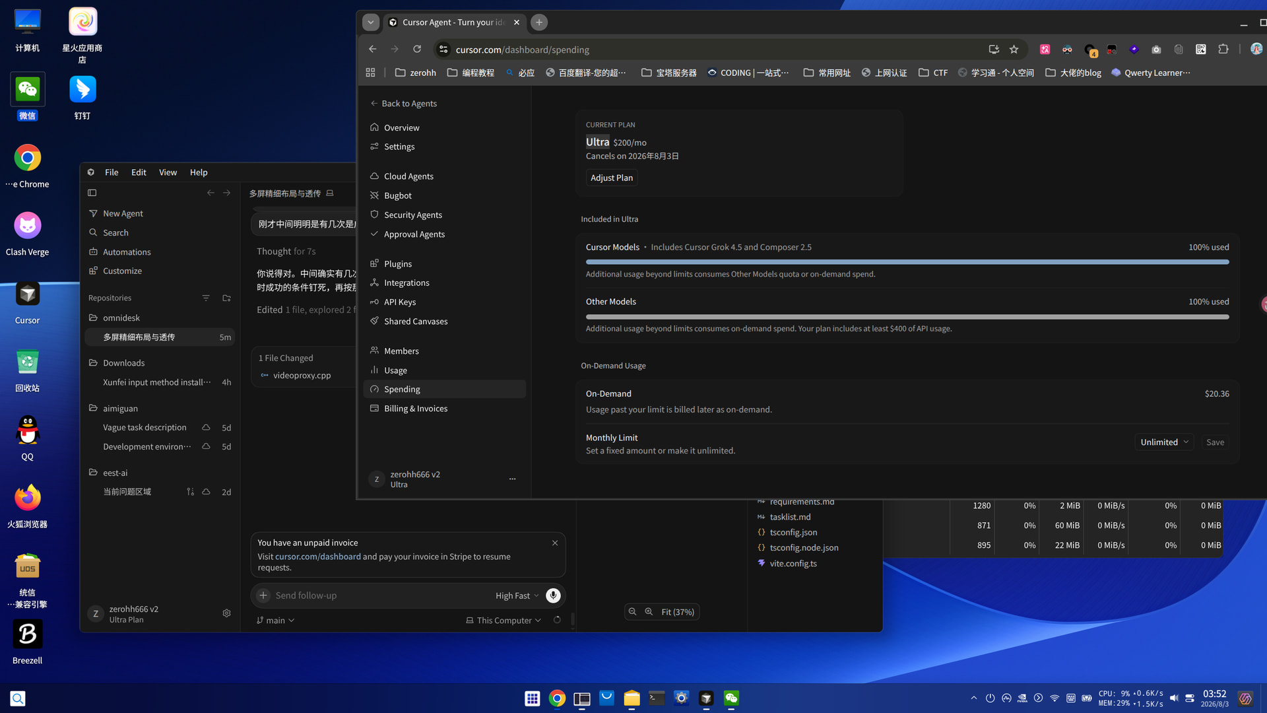Viewport: 1267px width, 713px height.
Task: Reload the cursor.com page
Action: tap(417, 50)
